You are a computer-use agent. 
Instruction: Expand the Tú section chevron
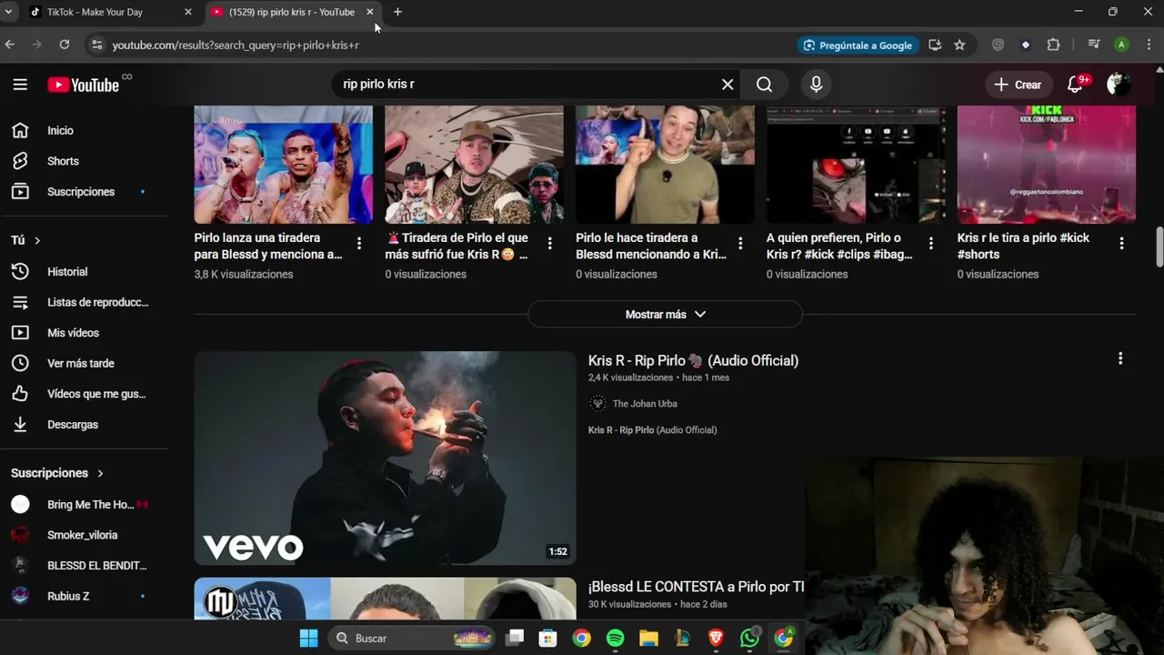(37, 240)
